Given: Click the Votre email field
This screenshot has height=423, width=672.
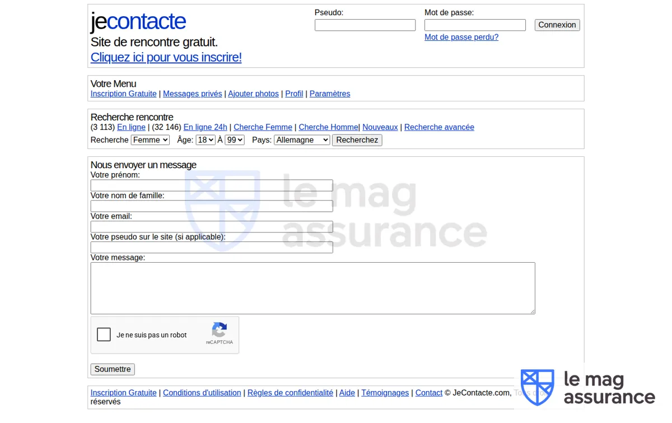Looking at the screenshot, I should point(212,227).
